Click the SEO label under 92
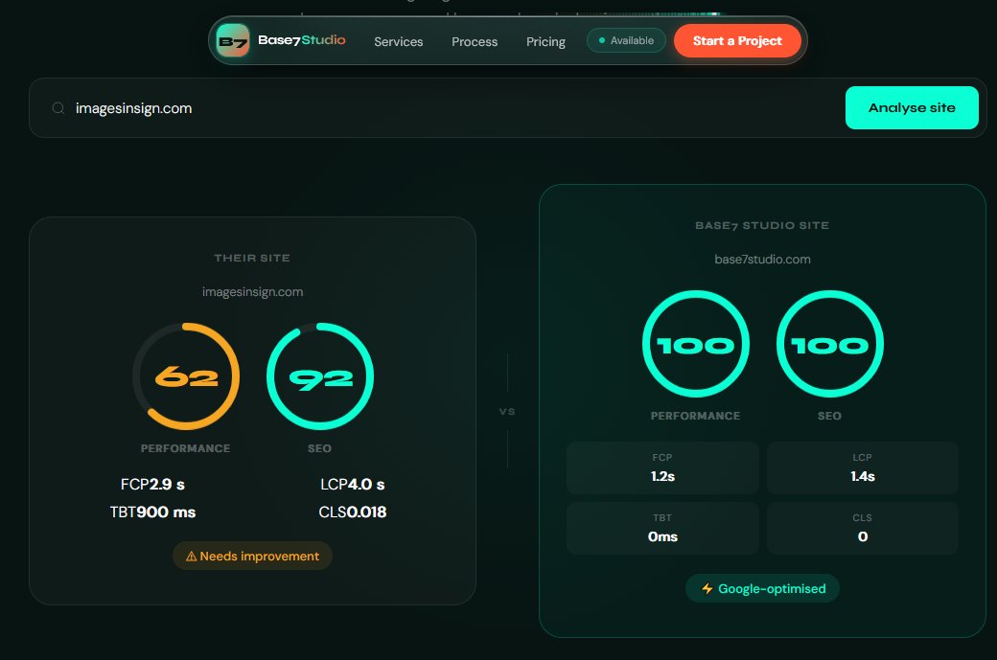Screen dimensions: 997x660 [319, 448]
